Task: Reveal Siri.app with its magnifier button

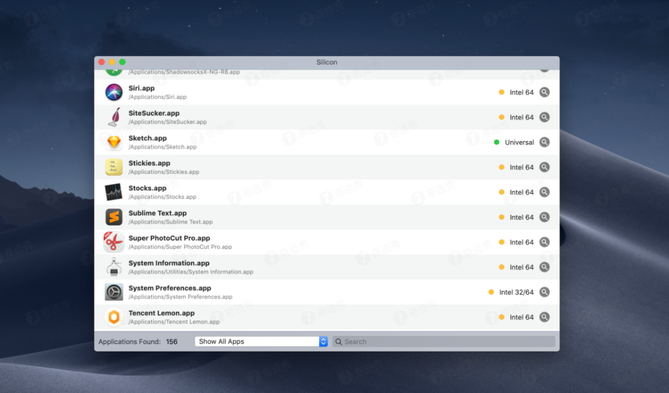Action: tap(545, 92)
